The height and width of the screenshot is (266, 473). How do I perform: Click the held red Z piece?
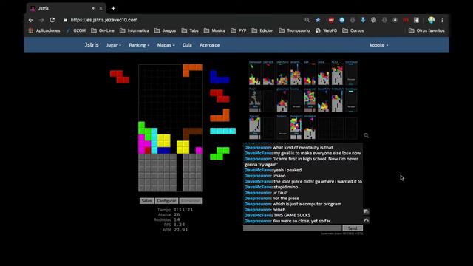click(120, 77)
